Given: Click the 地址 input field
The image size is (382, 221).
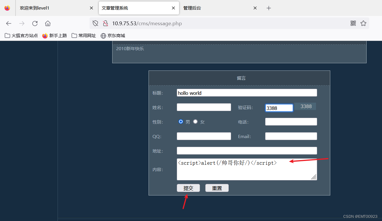Looking at the screenshot, I should (247, 151).
